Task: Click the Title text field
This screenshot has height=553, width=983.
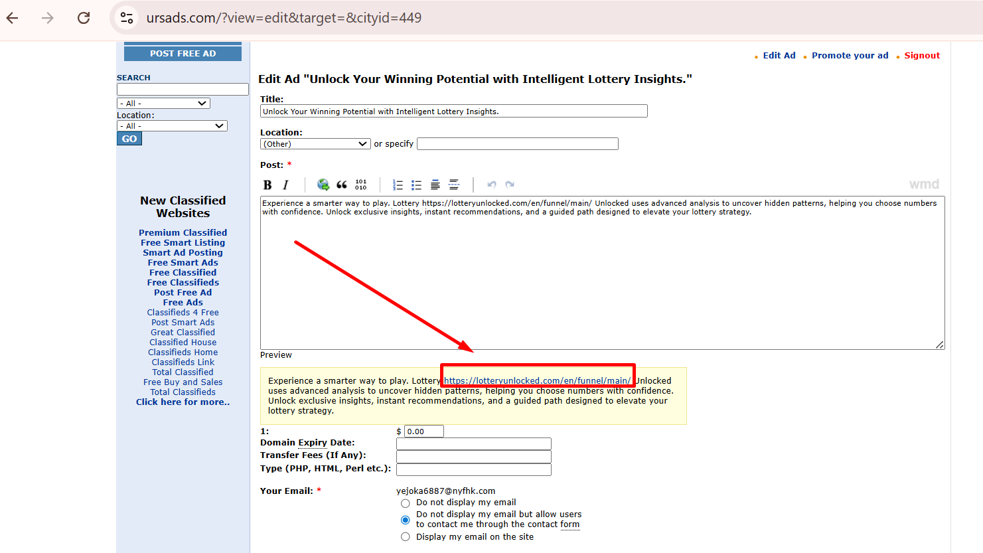Action: tap(453, 112)
